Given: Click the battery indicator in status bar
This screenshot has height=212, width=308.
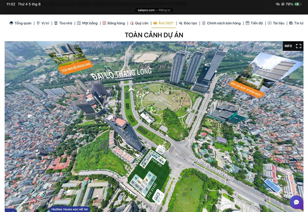Looking at the screenshot, I should tap(297, 4).
